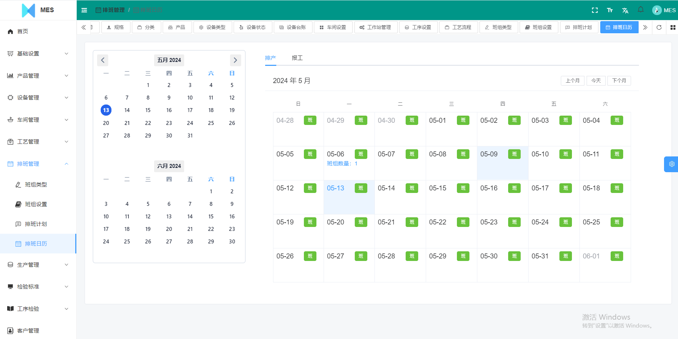This screenshot has width=678, height=339.
Task: Switch to the 设备类型 page tab
Action: (213, 27)
